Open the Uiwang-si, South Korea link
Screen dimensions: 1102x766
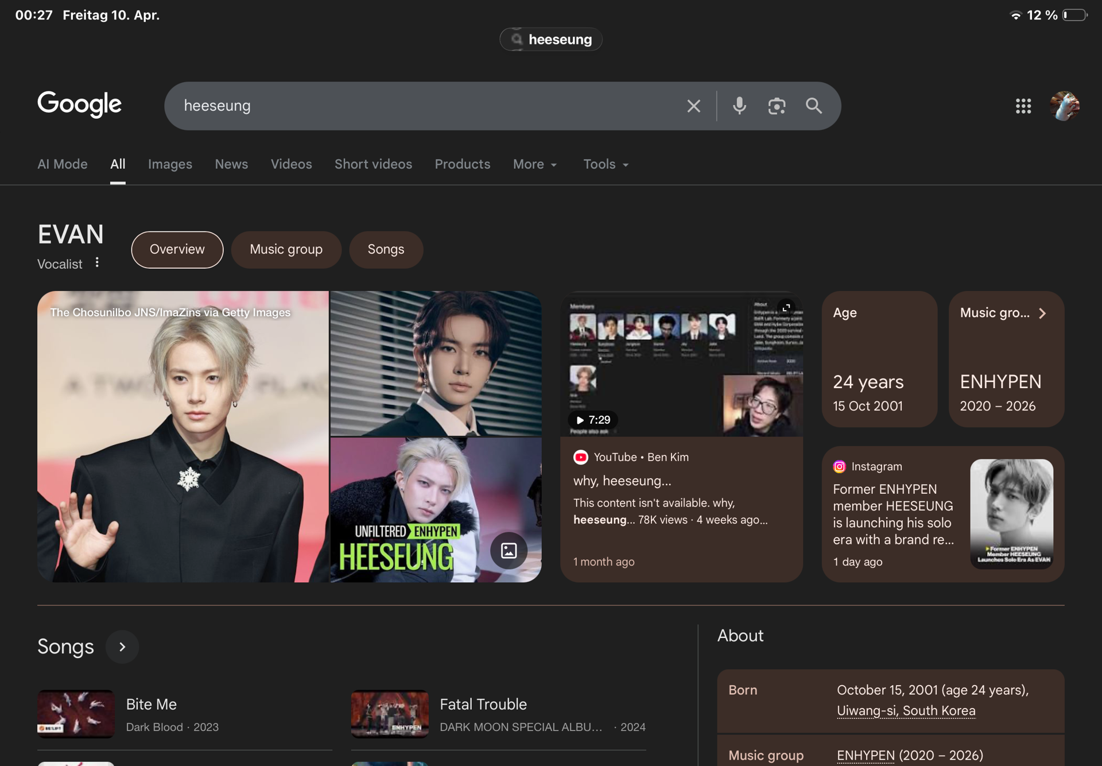[906, 711]
